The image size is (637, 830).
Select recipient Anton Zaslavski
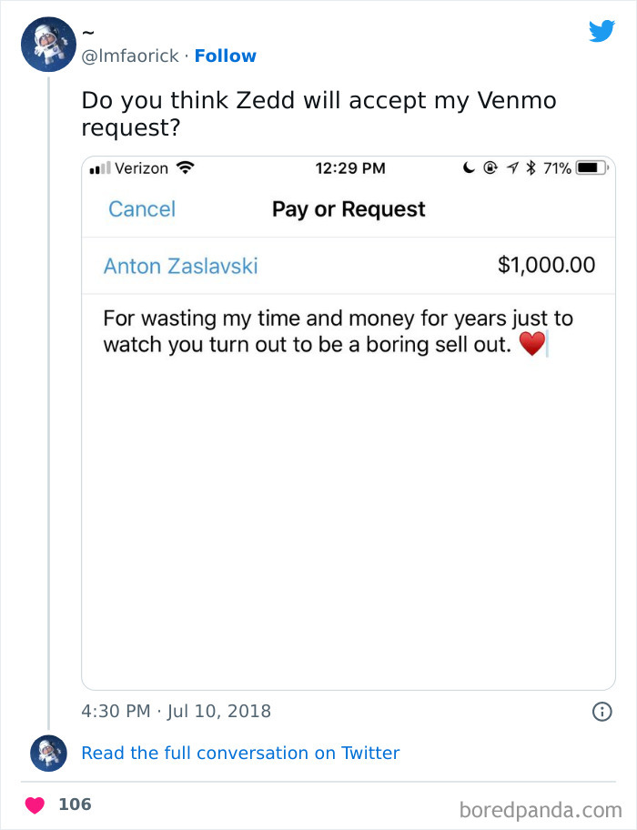pyautogui.click(x=180, y=266)
